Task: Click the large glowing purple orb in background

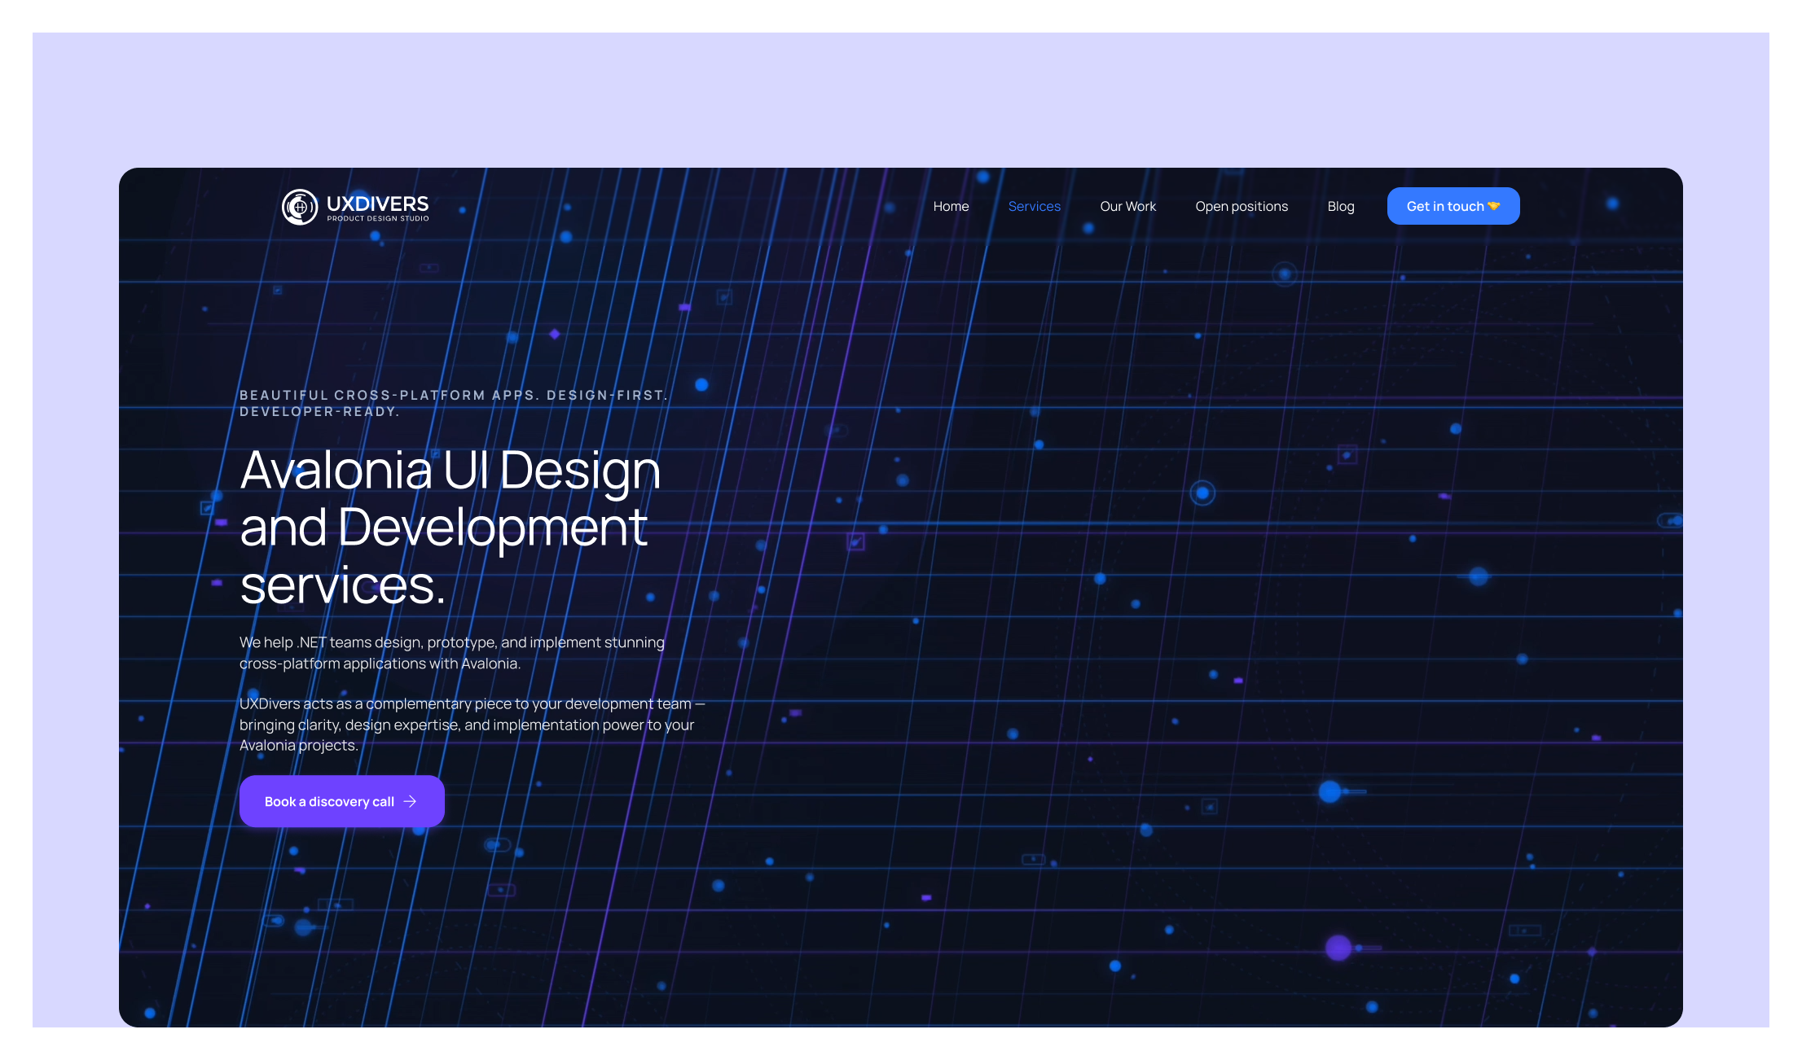Action: (x=1338, y=948)
